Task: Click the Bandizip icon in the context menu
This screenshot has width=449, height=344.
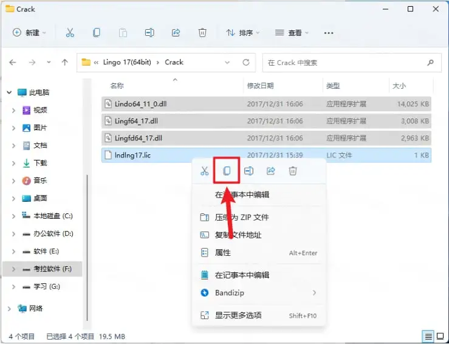Action: click(x=205, y=292)
